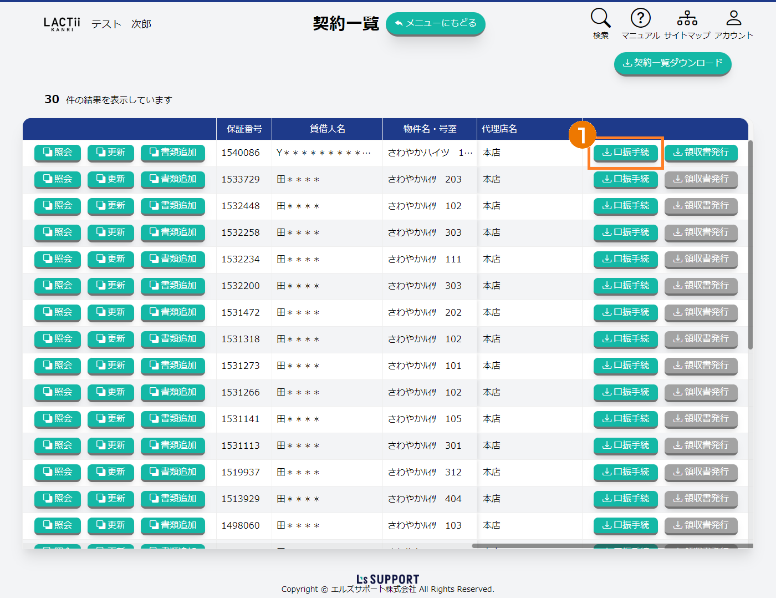
Task: Click 書類追加 for contract 1532448
Action: coord(173,206)
